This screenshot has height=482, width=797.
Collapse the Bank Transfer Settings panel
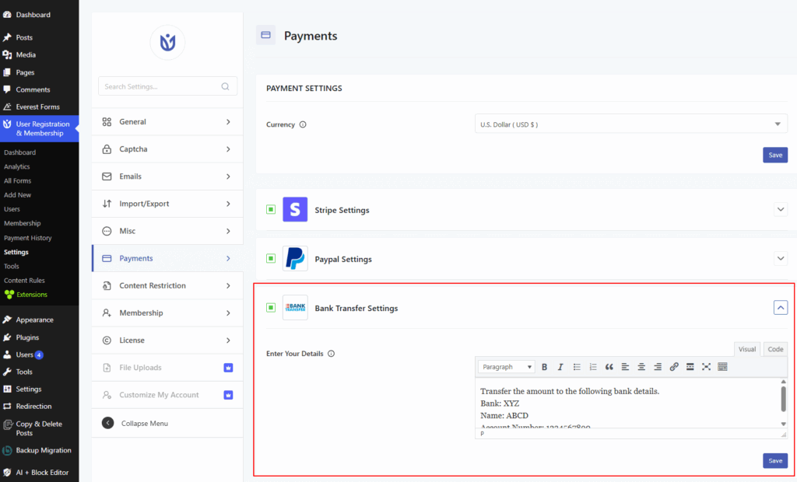pyautogui.click(x=780, y=307)
